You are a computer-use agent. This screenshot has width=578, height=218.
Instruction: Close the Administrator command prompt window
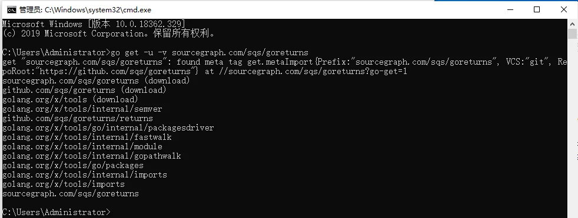(x=564, y=9)
